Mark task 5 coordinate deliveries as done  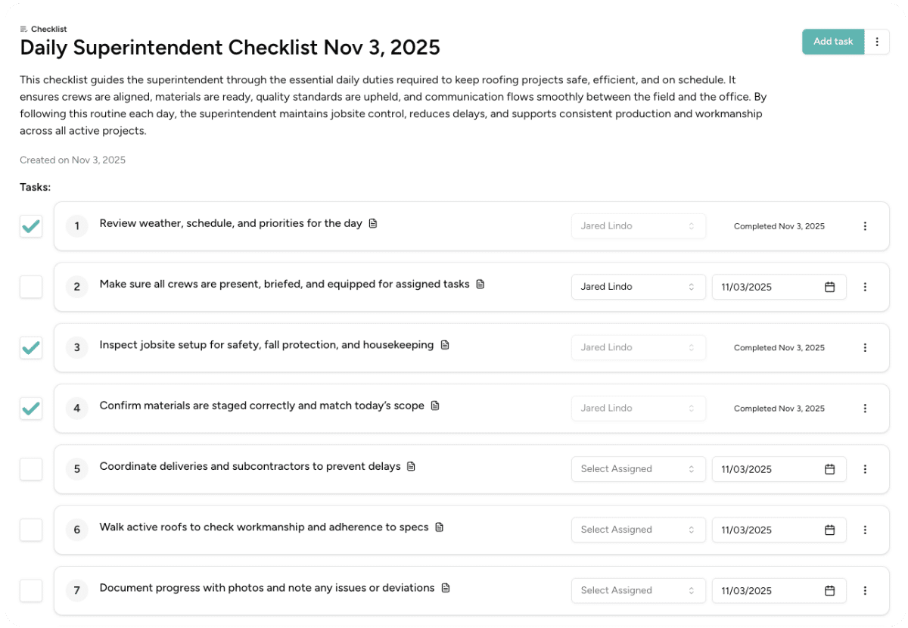click(31, 469)
